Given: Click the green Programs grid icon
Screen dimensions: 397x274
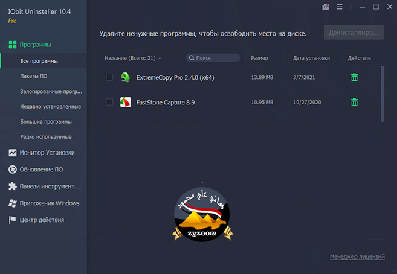Looking at the screenshot, I should click(13, 45).
